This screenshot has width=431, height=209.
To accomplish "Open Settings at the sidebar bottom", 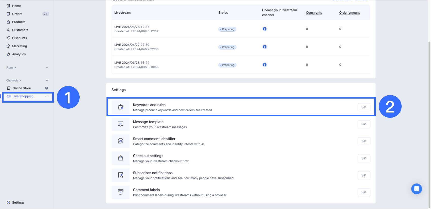I will click(18, 202).
